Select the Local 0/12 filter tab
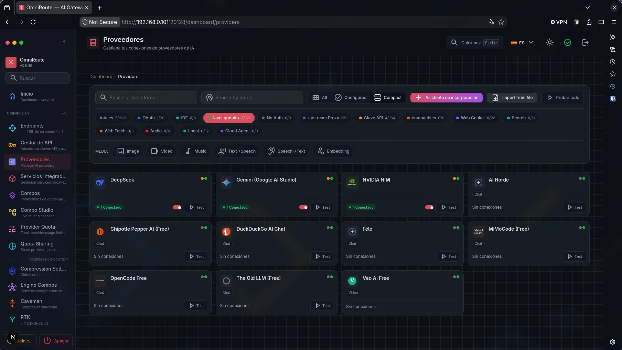This screenshot has height=350, width=622. (196, 131)
